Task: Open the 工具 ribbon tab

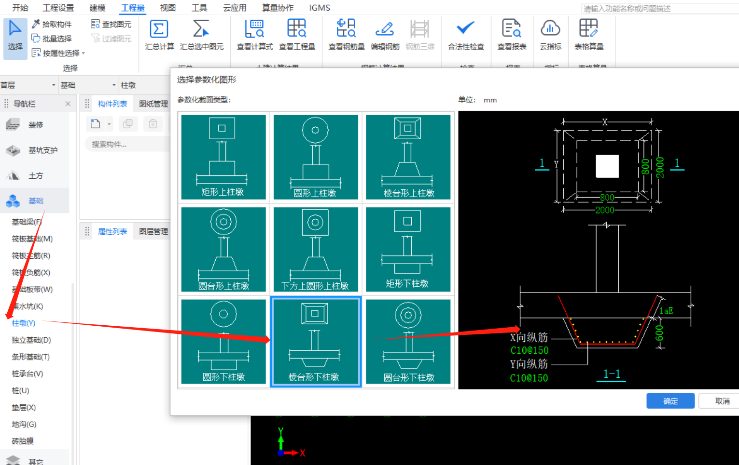Action: tap(199, 8)
